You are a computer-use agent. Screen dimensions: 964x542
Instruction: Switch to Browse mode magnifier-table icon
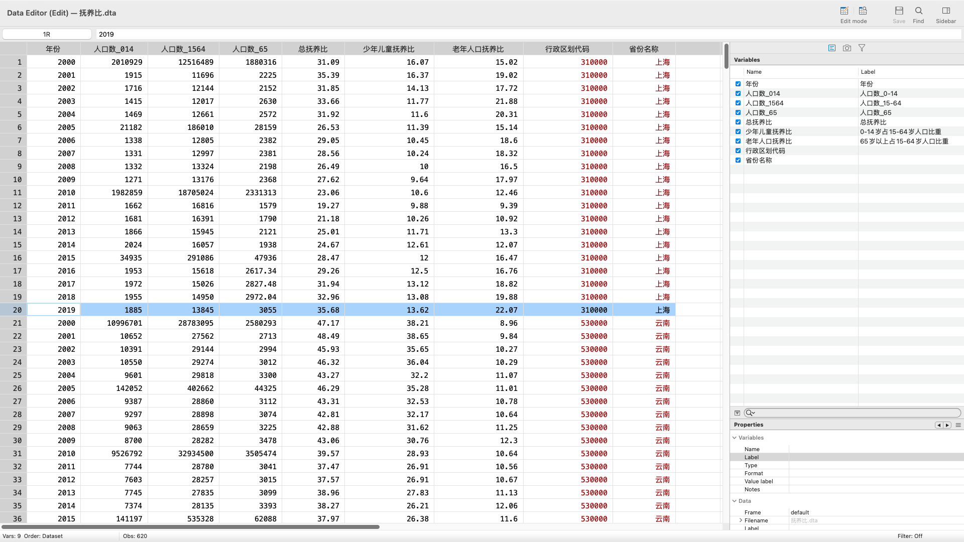[863, 11]
